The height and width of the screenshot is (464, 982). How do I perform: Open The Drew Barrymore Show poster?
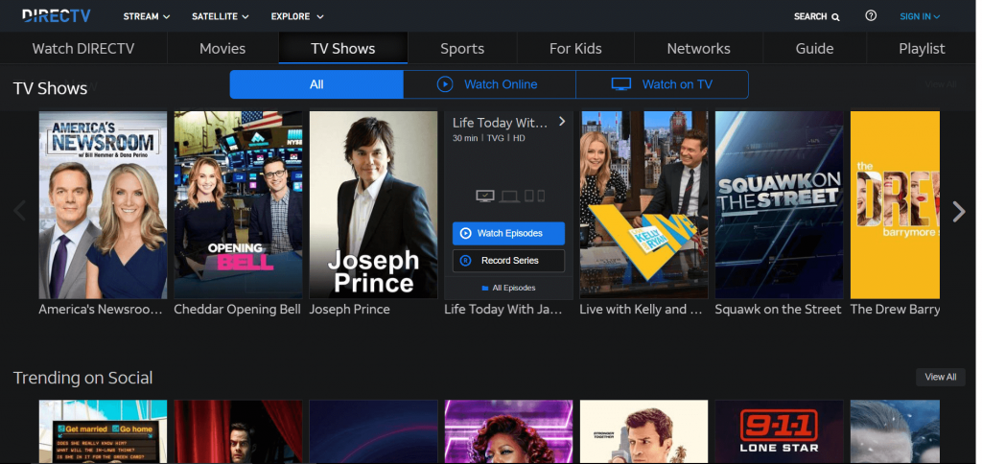pyautogui.click(x=895, y=205)
